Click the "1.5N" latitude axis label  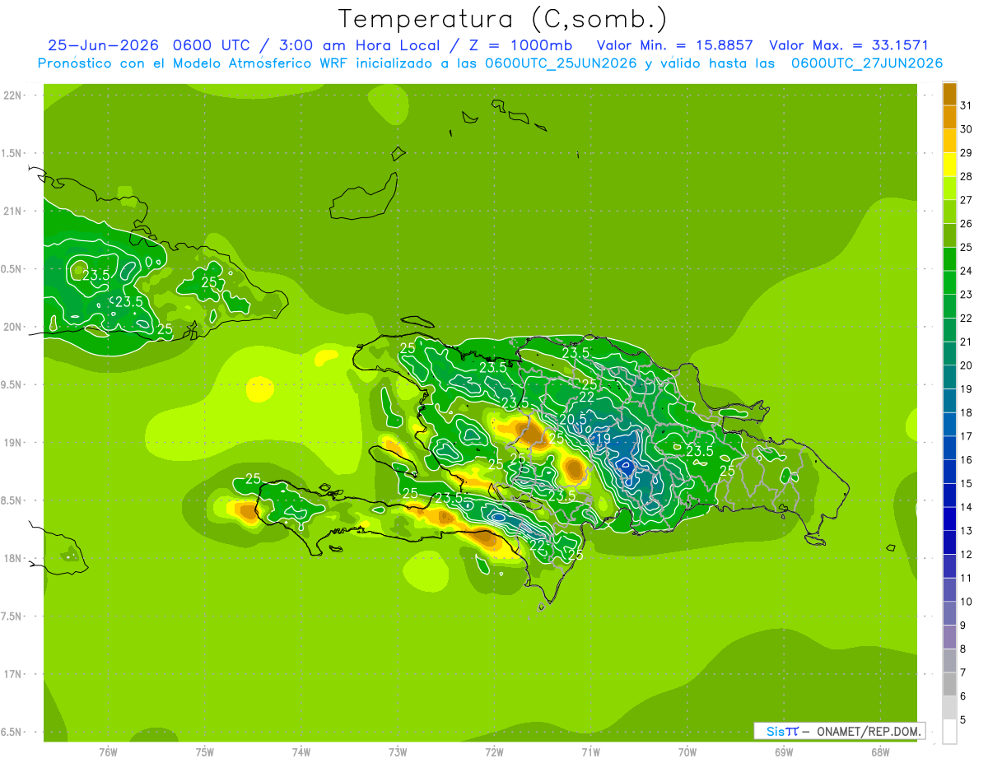coord(12,153)
